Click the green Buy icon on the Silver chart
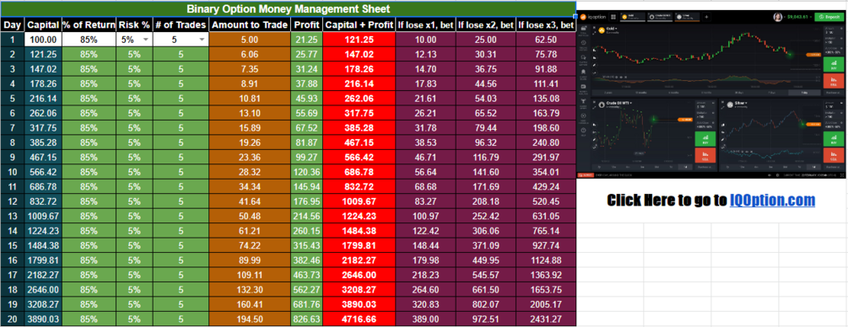848x327 pixels. tap(834, 139)
